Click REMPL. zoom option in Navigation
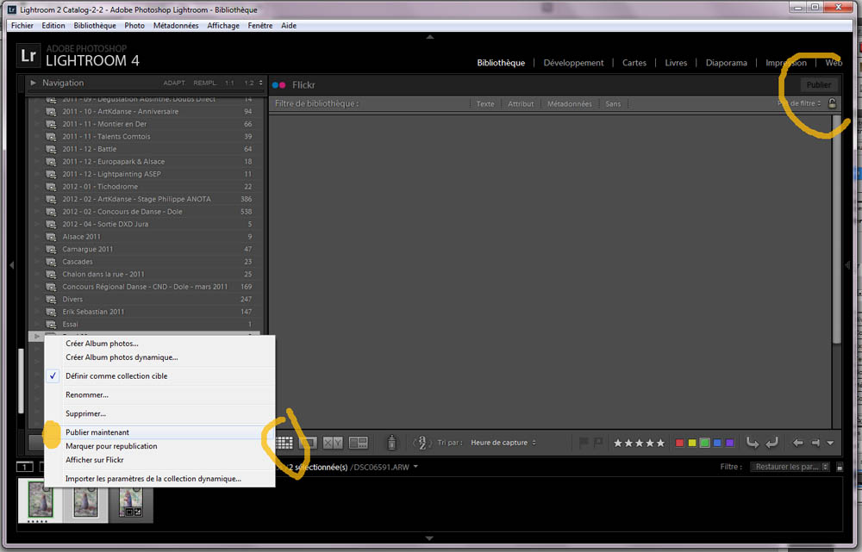862x552 pixels. 205,83
